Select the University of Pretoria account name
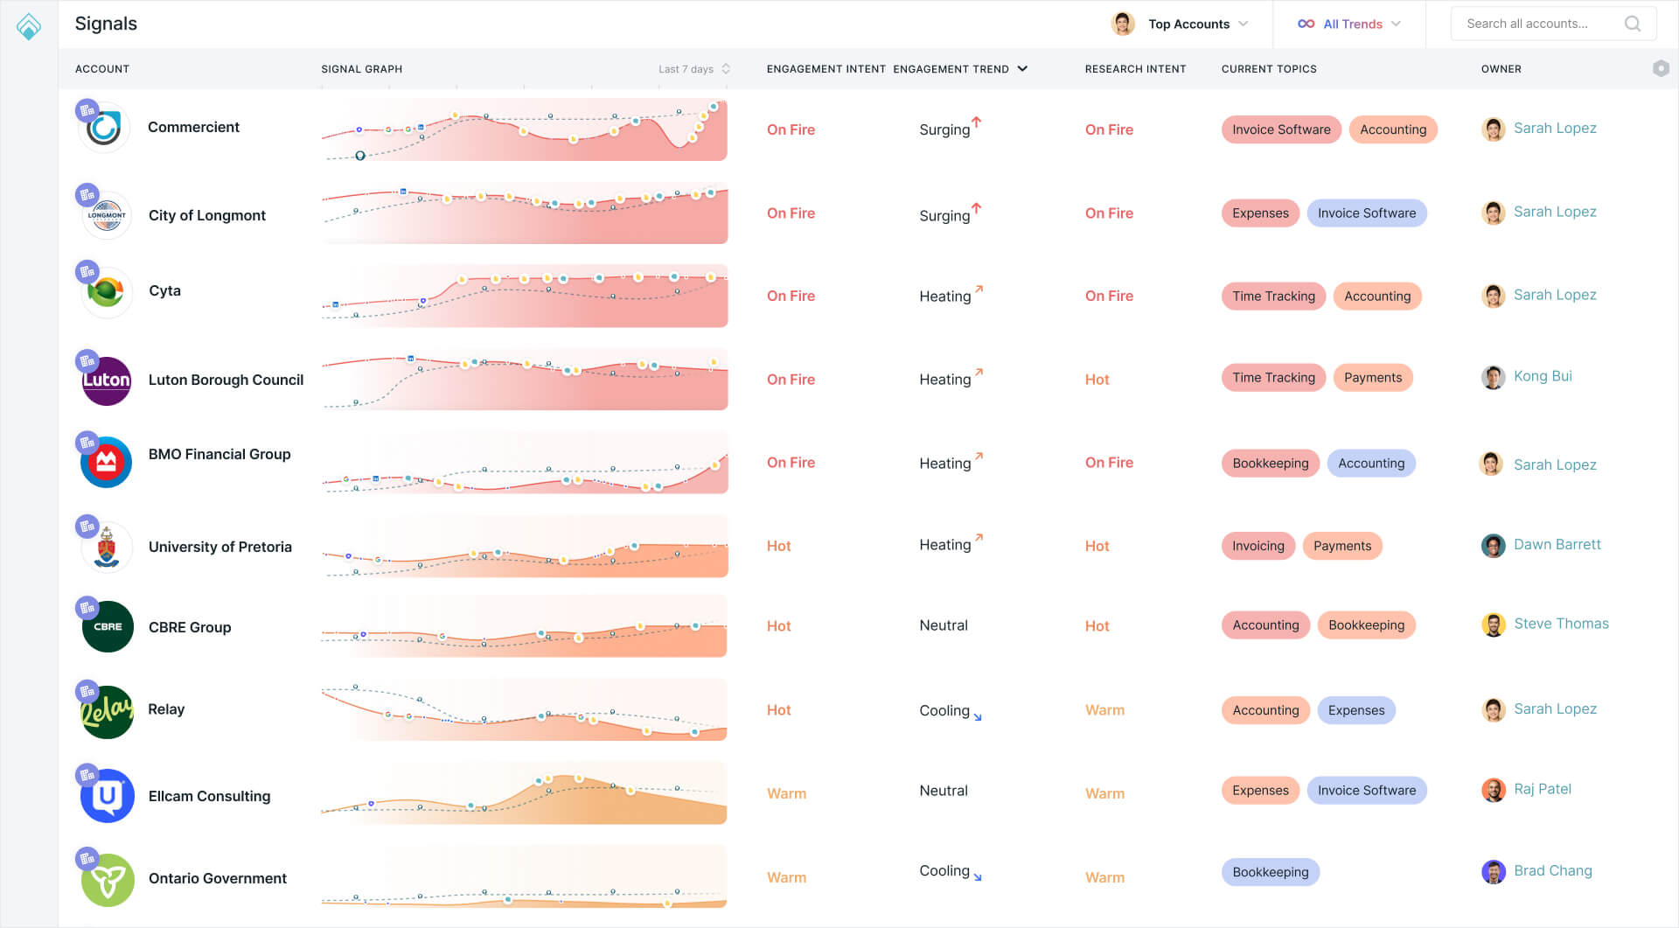 pos(219,547)
